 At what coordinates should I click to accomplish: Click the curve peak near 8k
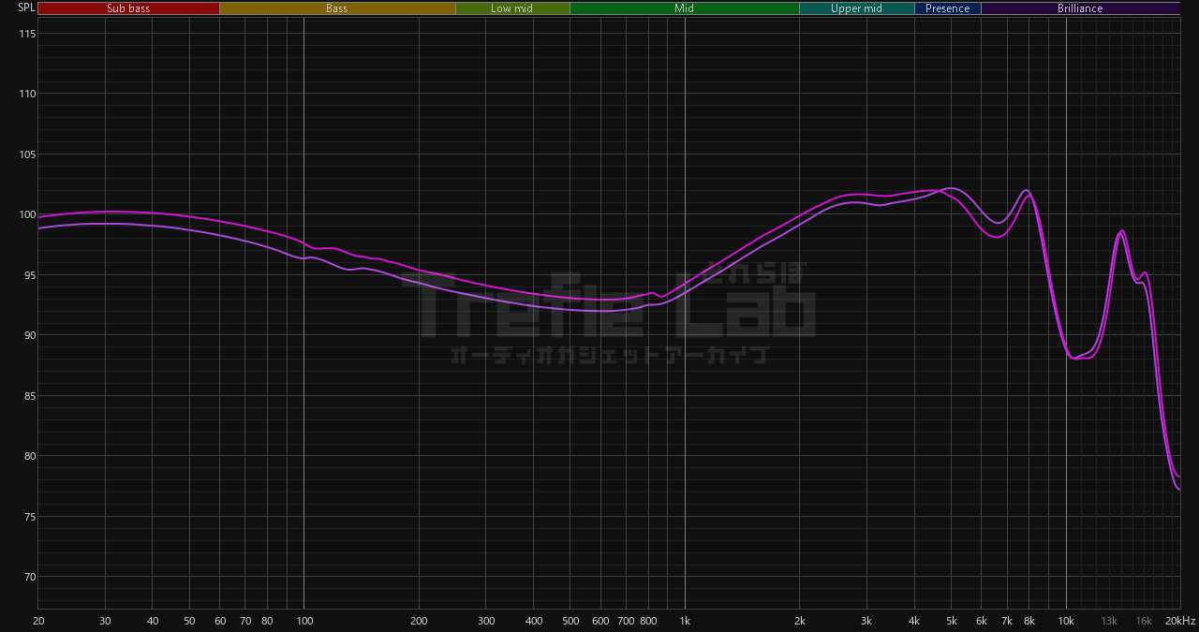tap(1027, 191)
